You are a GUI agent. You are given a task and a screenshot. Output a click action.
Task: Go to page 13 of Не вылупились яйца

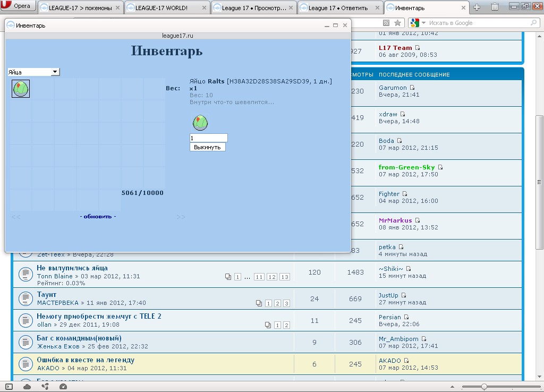click(x=285, y=277)
